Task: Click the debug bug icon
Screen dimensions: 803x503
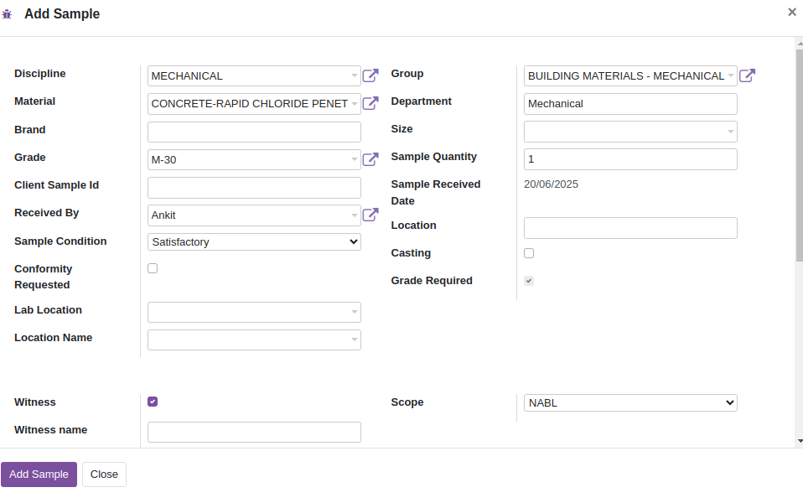Action: 7,14
